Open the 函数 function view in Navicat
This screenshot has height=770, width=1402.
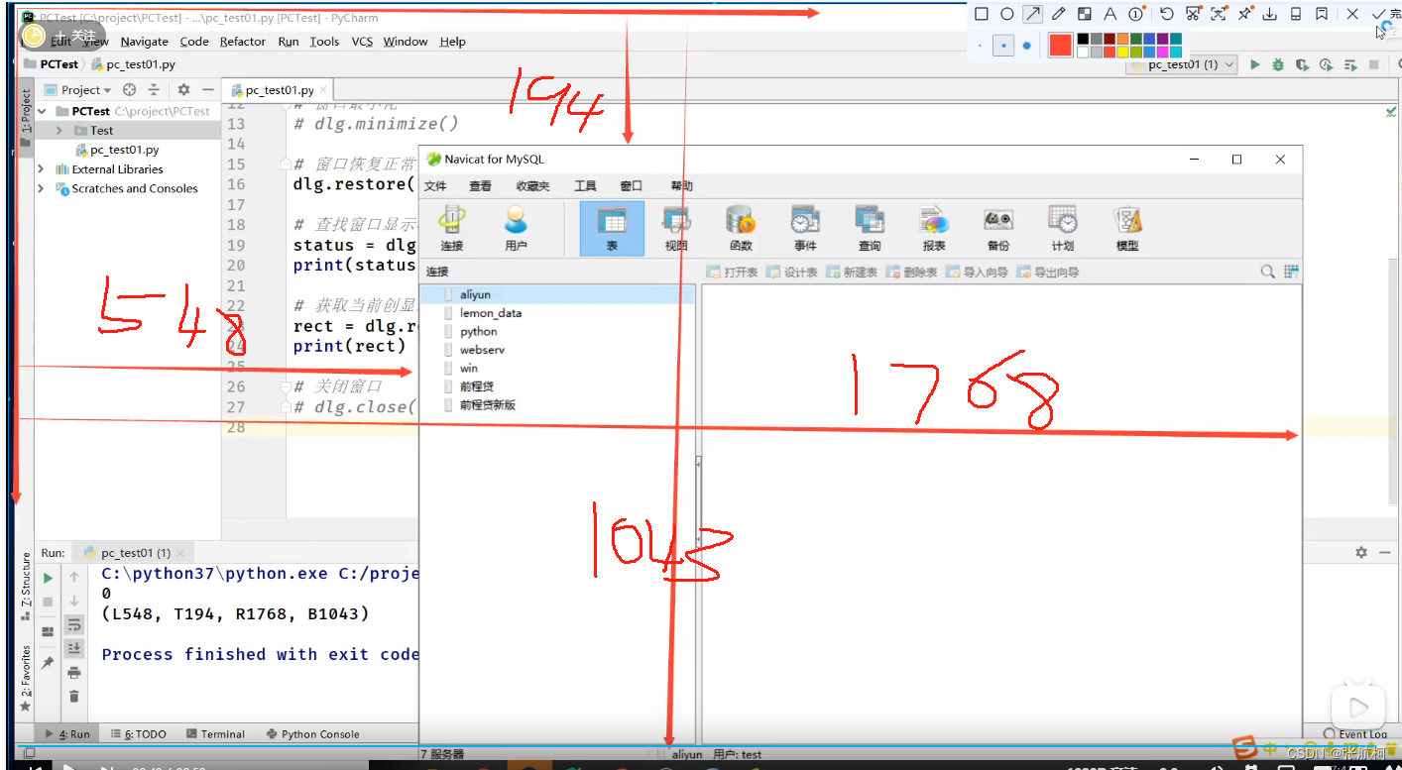pos(741,229)
